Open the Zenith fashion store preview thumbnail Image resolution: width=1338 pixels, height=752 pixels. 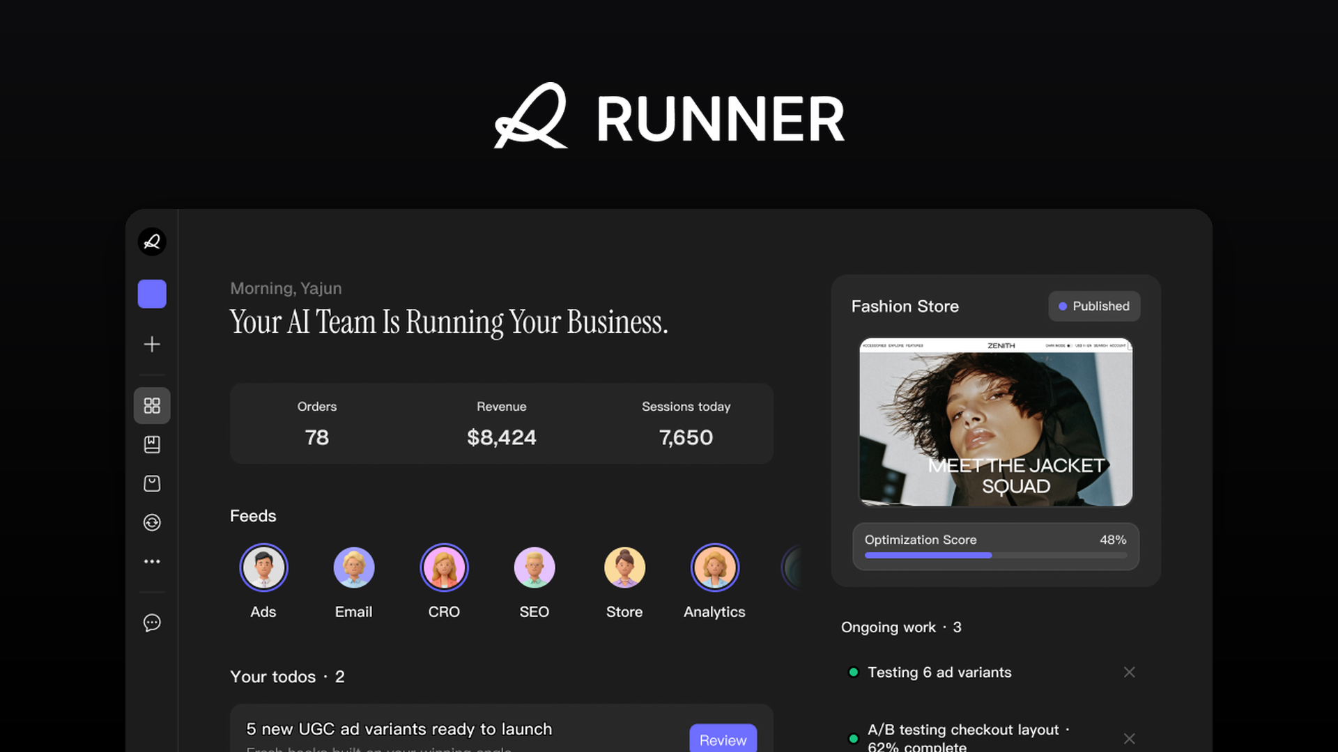[x=996, y=422]
